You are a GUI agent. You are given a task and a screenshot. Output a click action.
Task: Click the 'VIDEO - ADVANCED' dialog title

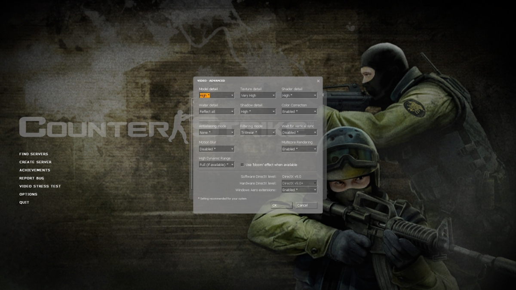pyautogui.click(x=211, y=81)
